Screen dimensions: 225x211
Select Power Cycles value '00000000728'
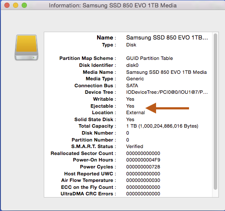(x=143, y=167)
